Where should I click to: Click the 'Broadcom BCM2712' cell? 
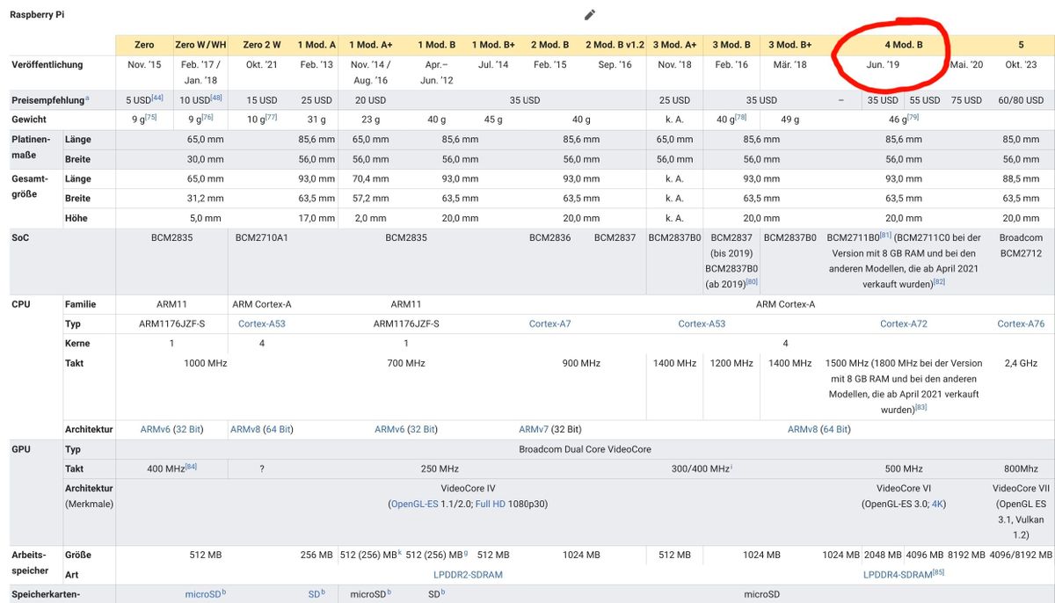[1021, 245]
